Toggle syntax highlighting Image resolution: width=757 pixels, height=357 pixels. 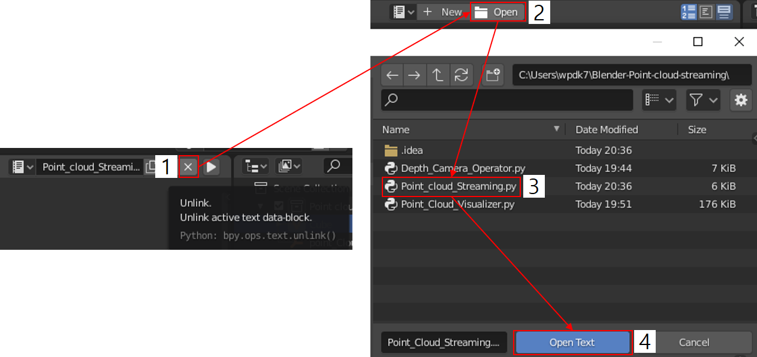[x=724, y=11]
